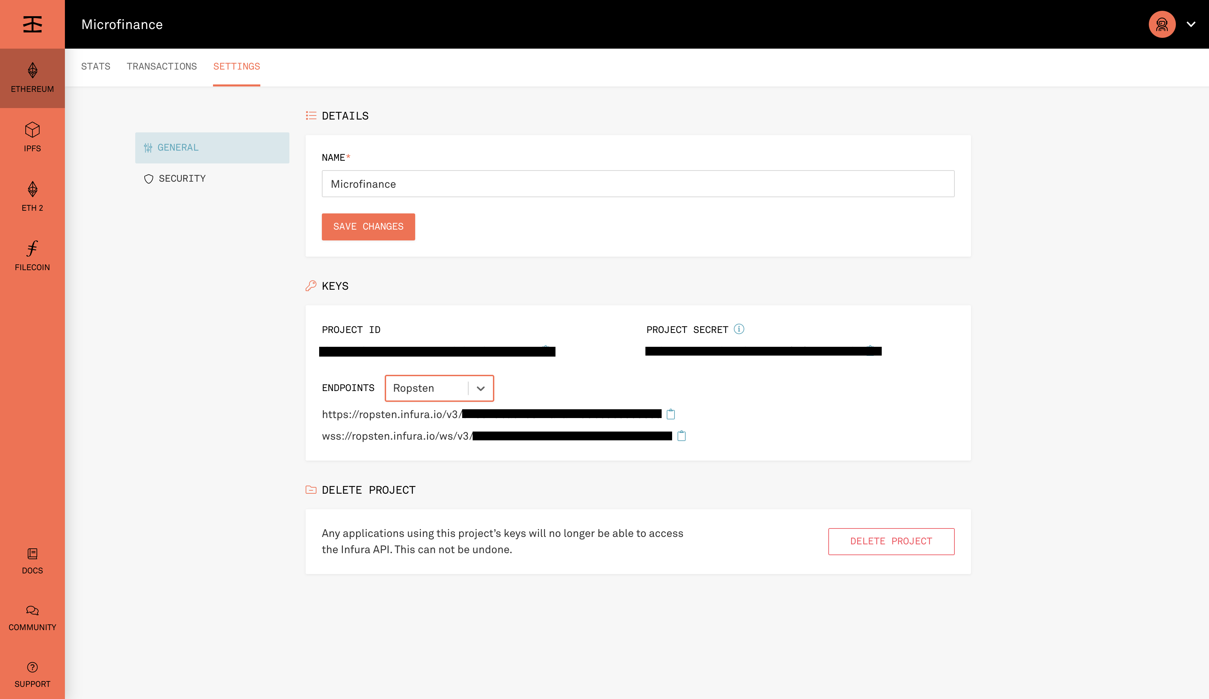Screen dimensions: 1209x699
Task: Open the Ethereum section in sidebar
Action: pyautogui.click(x=32, y=78)
